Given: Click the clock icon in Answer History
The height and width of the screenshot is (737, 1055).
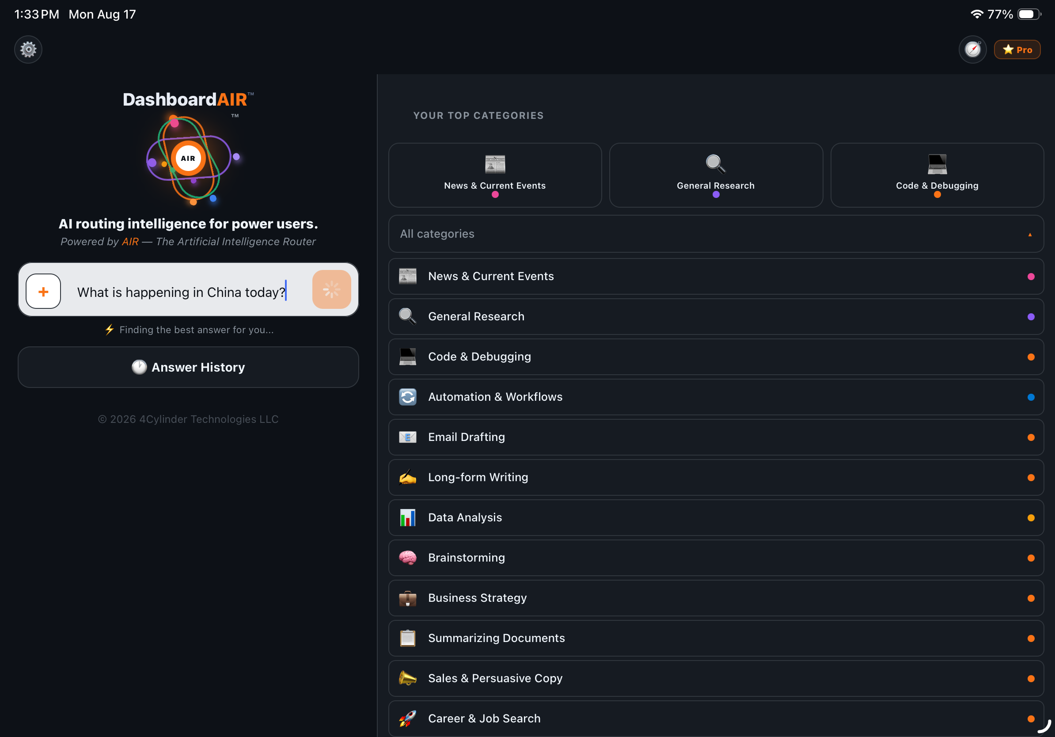Looking at the screenshot, I should (139, 367).
